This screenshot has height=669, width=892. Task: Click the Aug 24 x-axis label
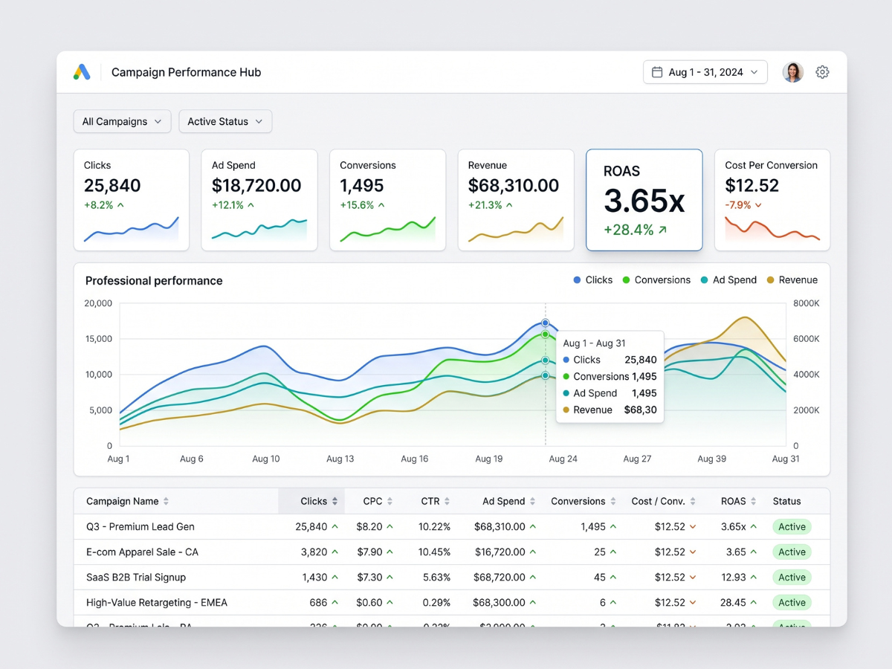(x=563, y=459)
